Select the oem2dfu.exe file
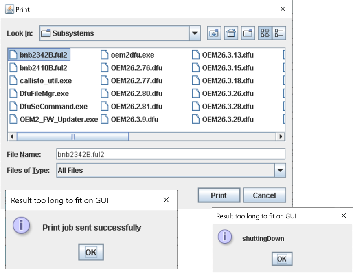 click(x=132, y=55)
